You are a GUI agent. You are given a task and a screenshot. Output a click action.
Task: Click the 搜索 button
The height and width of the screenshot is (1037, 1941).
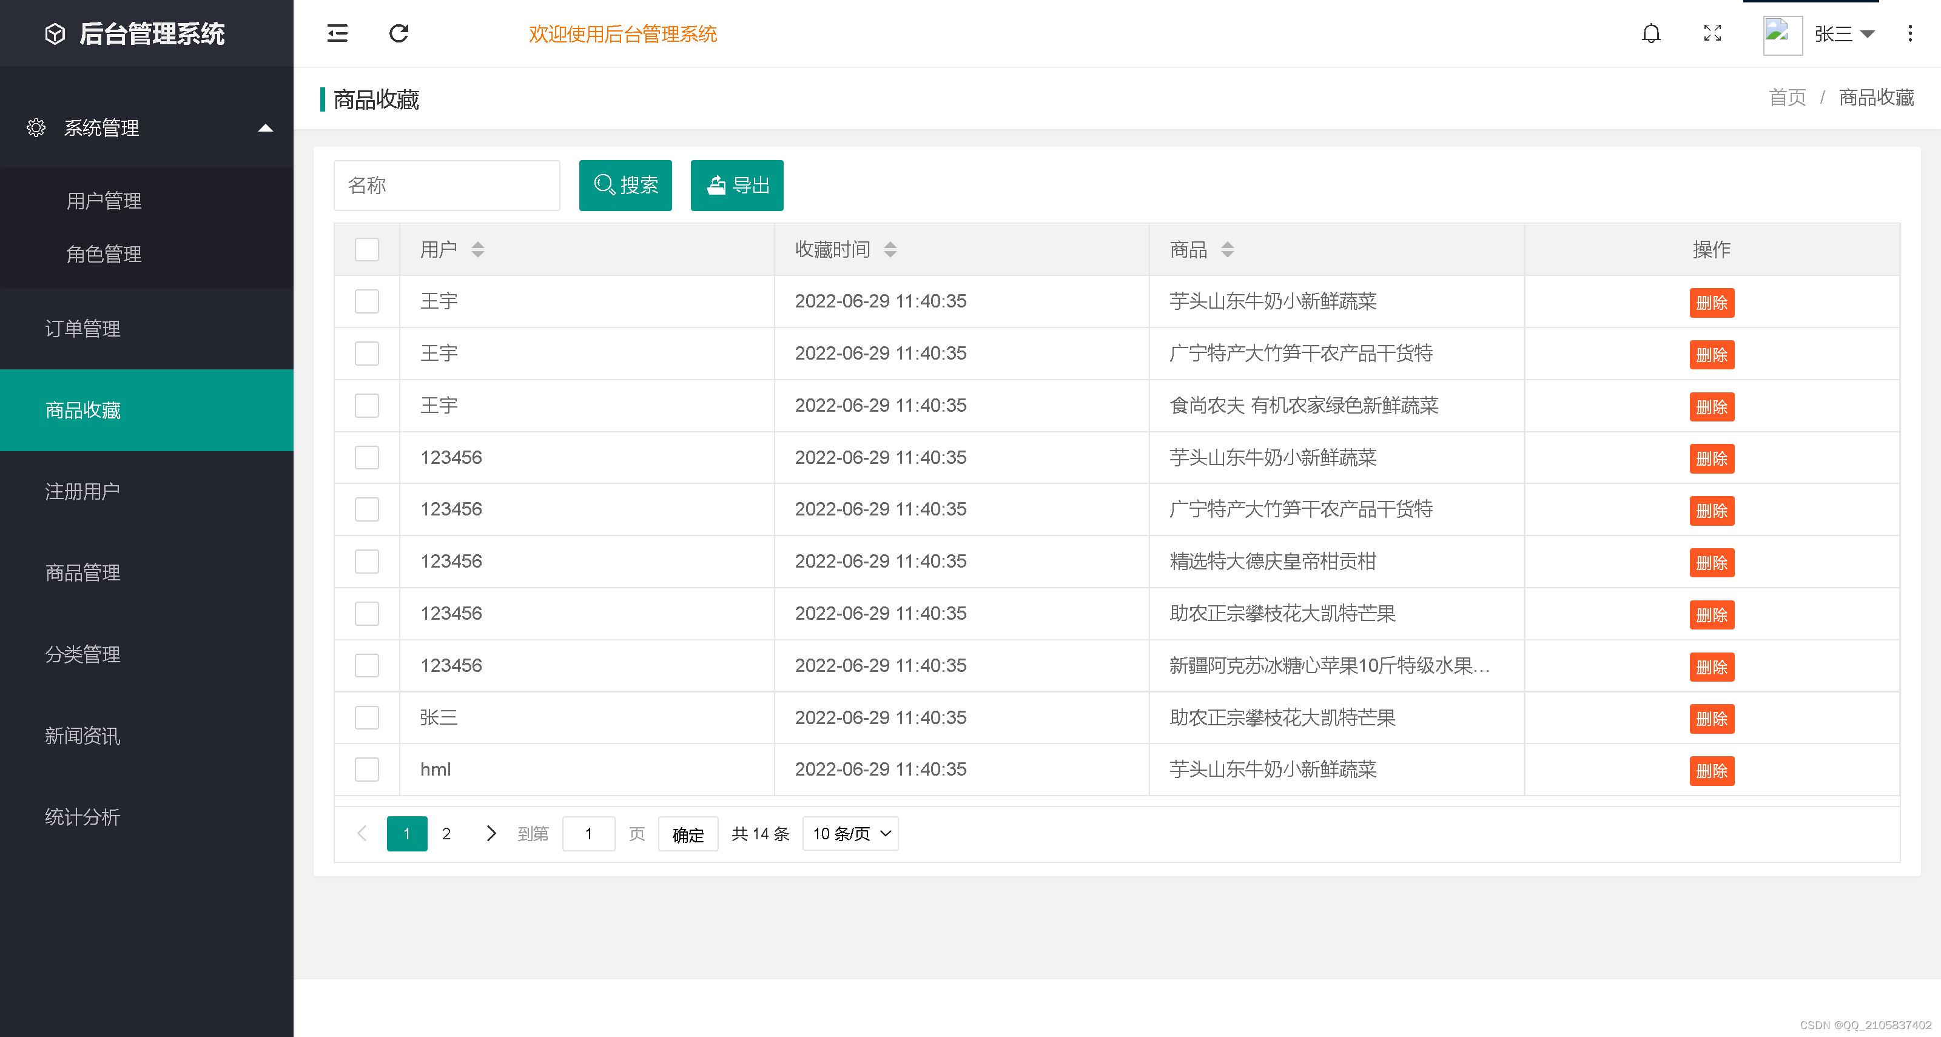[625, 185]
